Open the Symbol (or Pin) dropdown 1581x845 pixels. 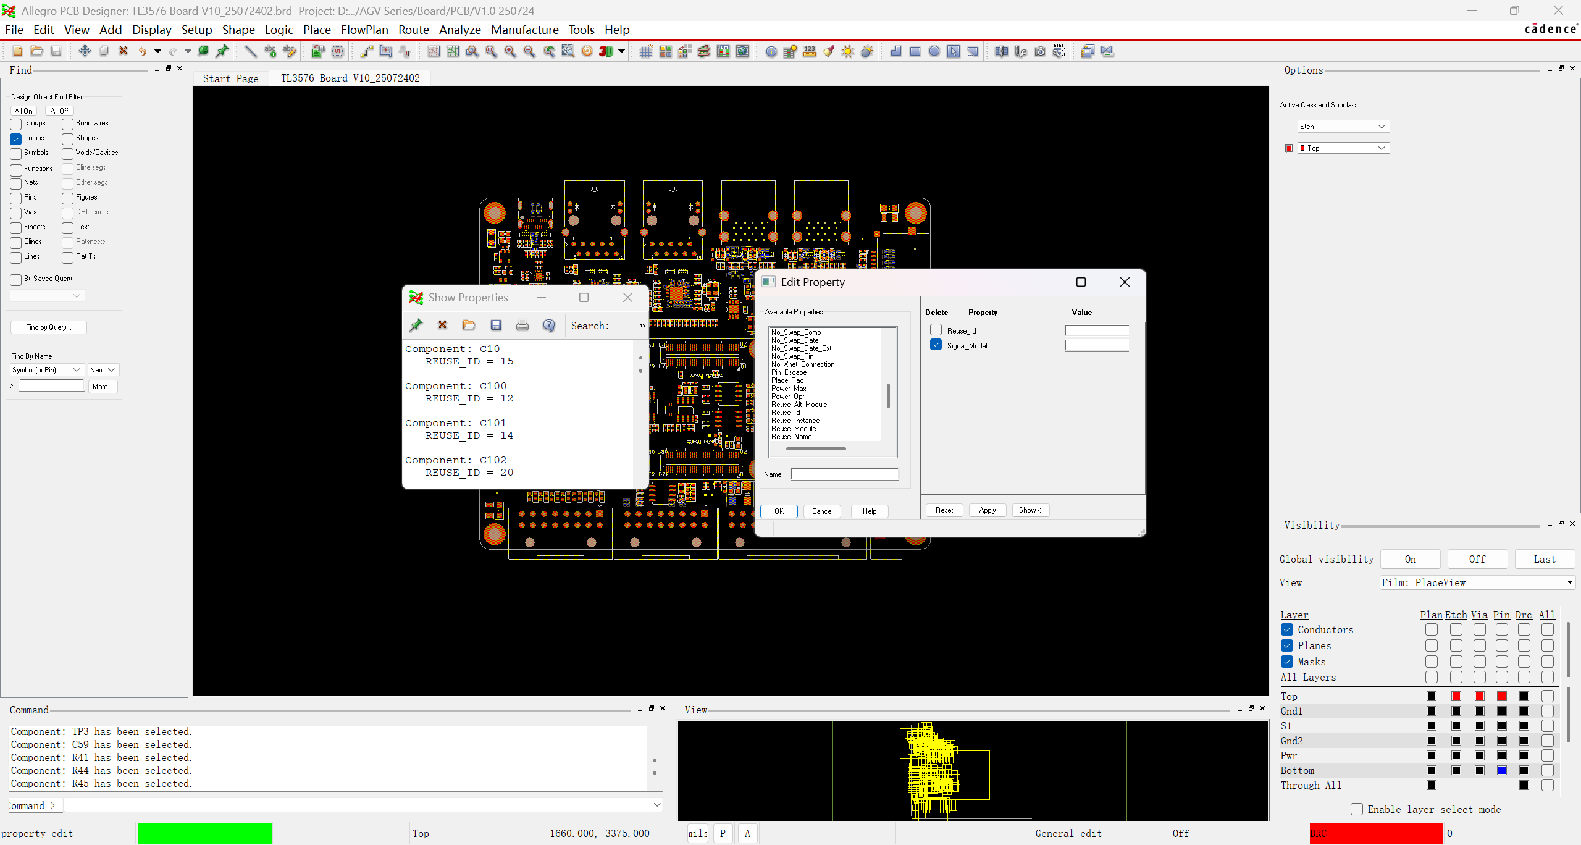click(47, 370)
